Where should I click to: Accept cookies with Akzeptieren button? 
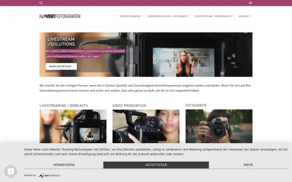point(156,165)
